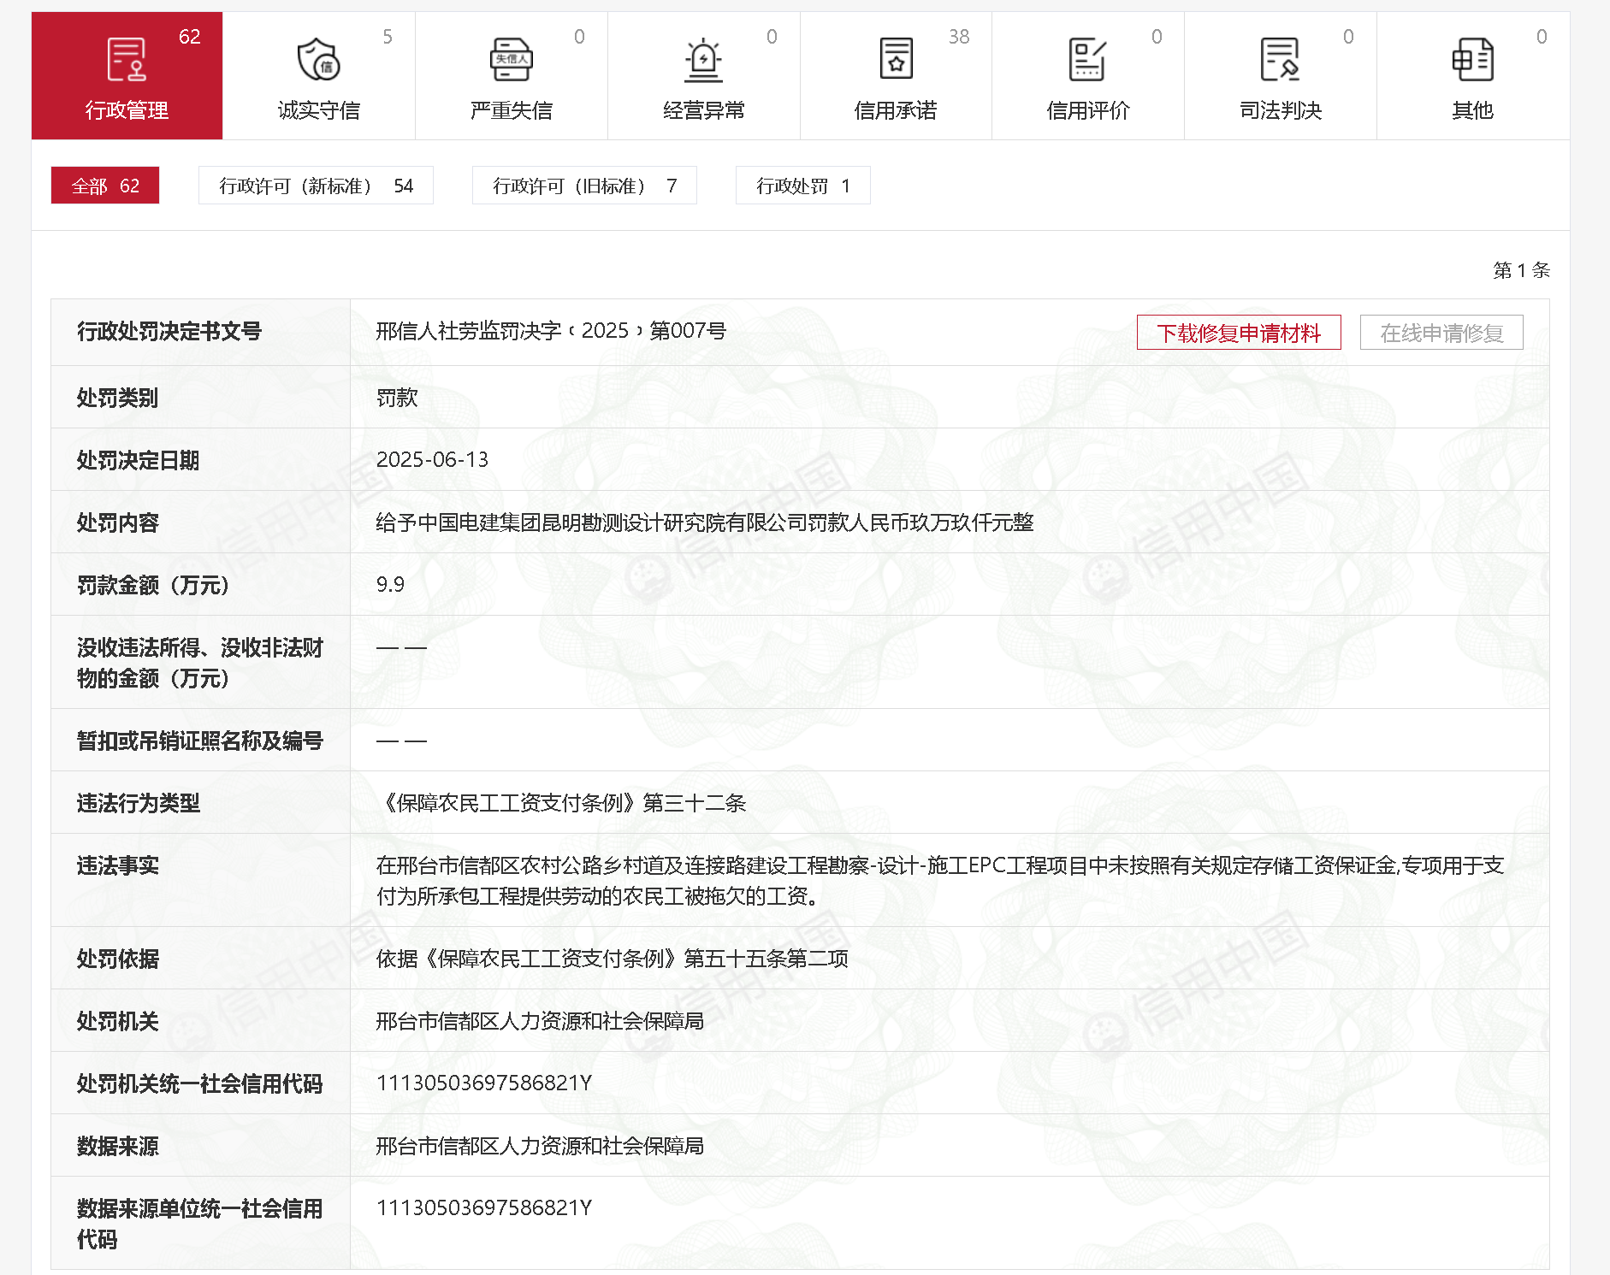Click the 行政处罚决定书文号 row label
Image resolution: width=1610 pixels, height=1275 pixels.
coord(169,332)
